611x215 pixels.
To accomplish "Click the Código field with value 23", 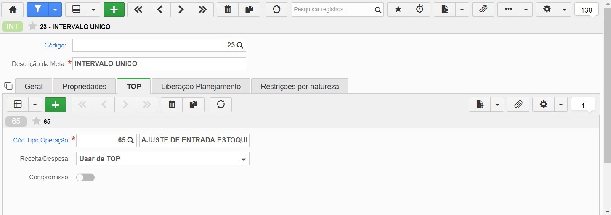I will pyautogui.click(x=159, y=45).
